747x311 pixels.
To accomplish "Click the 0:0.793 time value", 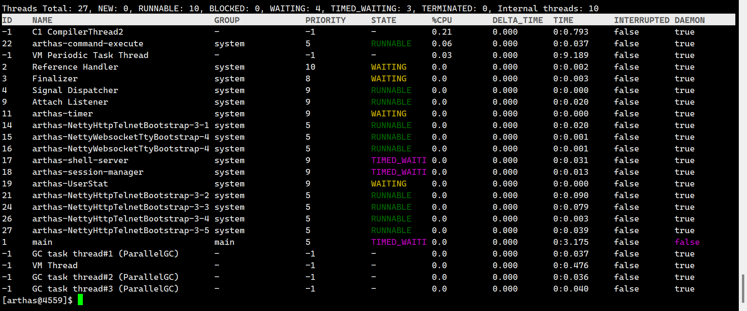I will click(571, 32).
